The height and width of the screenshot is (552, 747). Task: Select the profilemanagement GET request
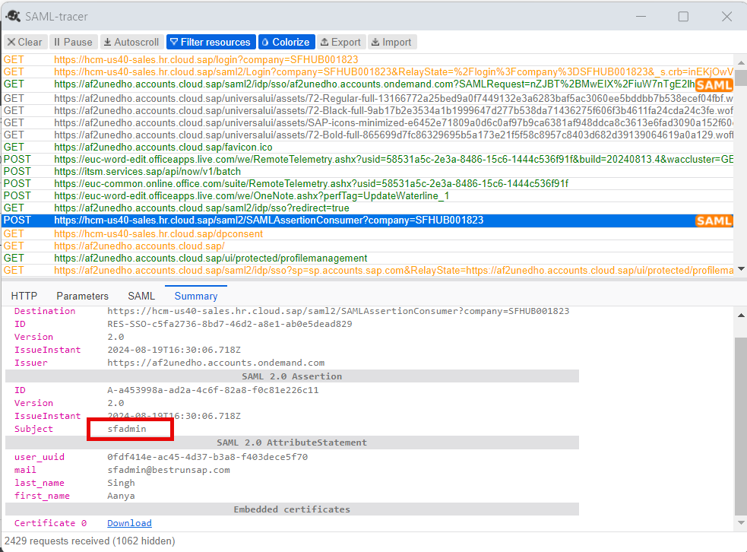pyautogui.click(x=368, y=259)
